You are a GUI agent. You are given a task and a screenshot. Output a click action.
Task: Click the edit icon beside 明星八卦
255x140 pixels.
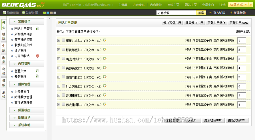click(x=105, y=40)
